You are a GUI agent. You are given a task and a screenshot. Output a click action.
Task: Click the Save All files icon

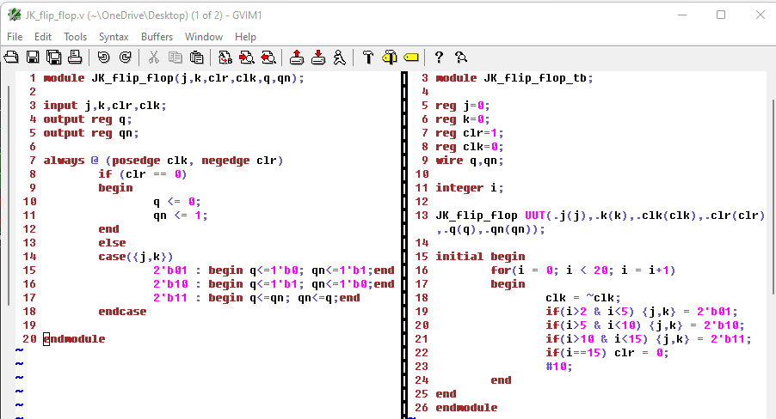tap(53, 58)
